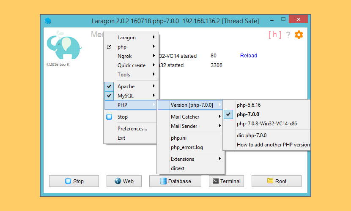Expand the Laragon submenu arrow
Screen dimensions: 351x211
tap(154, 37)
